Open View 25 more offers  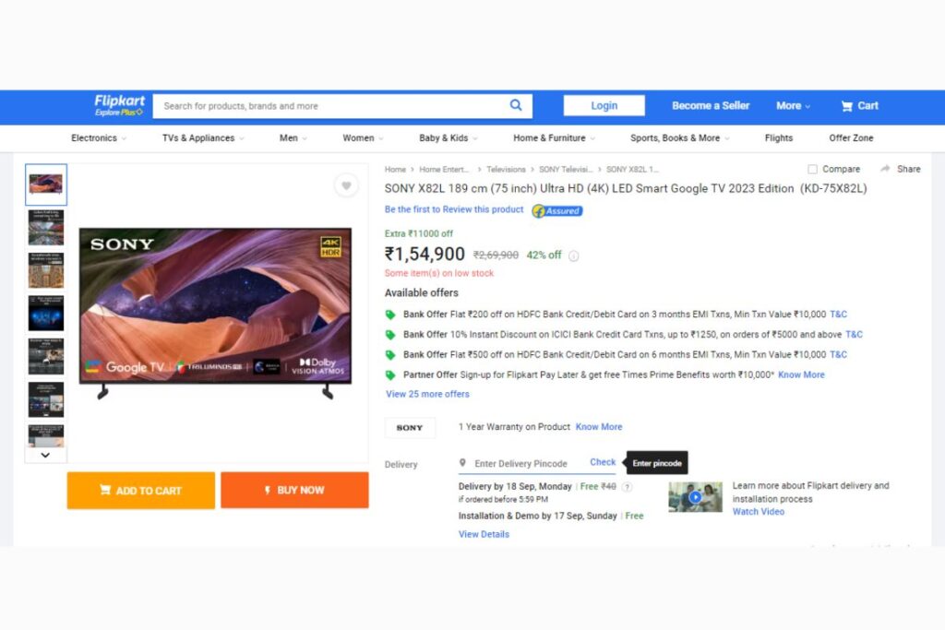click(427, 394)
